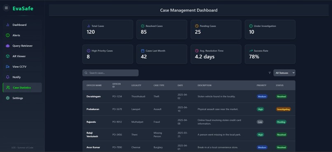Click the Investigating status badge
332x152 pixels.
point(283,109)
